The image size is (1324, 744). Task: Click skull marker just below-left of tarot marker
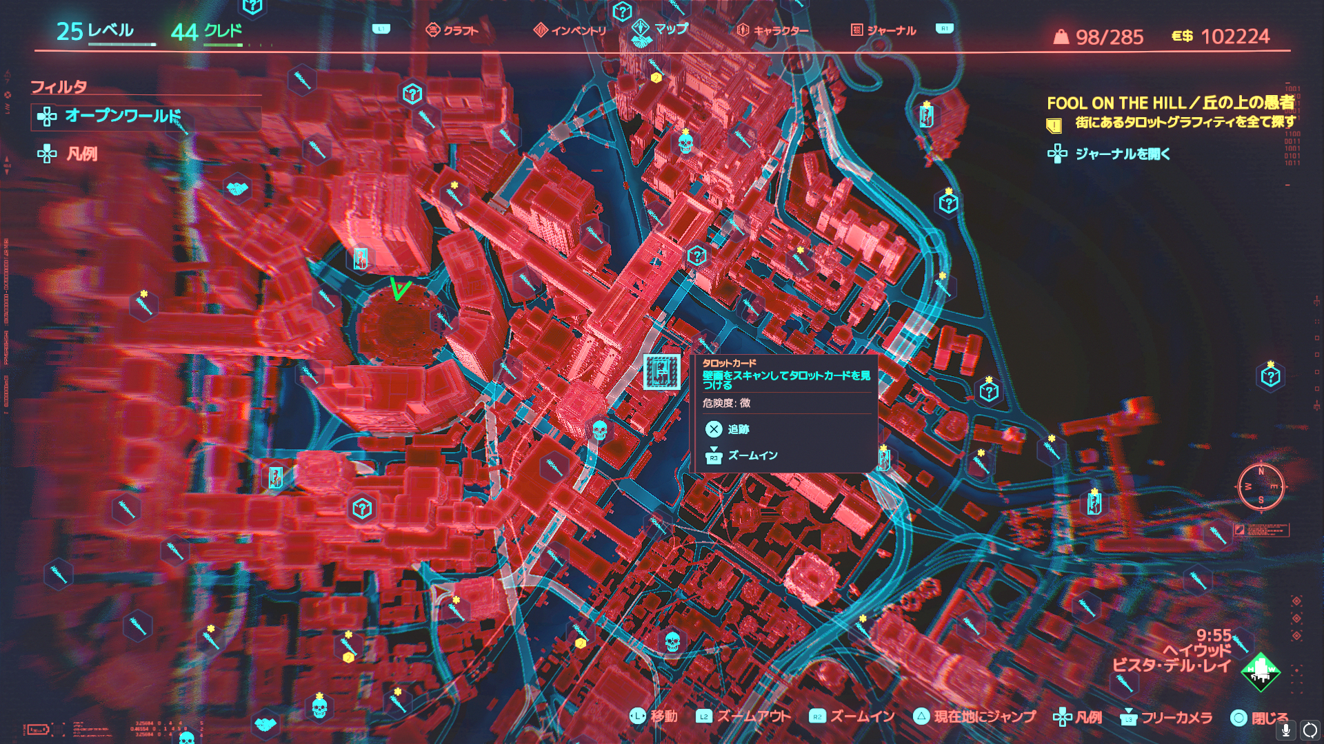click(599, 431)
